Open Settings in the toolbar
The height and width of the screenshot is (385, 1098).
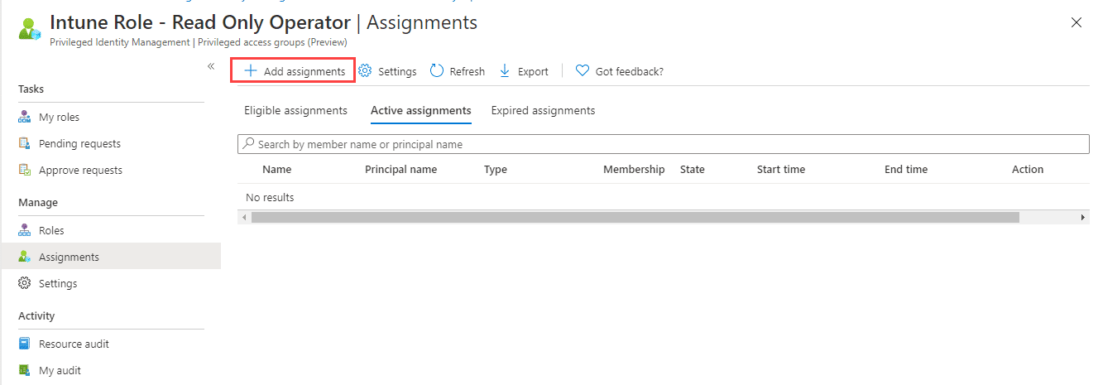tap(387, 71)
